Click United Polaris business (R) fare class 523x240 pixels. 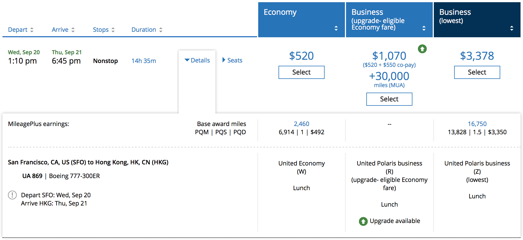(389, 167)
